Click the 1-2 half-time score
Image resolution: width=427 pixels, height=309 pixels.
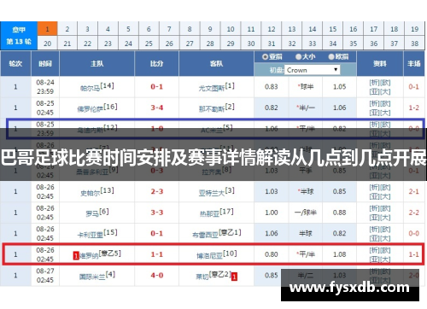tap(413, 108)
